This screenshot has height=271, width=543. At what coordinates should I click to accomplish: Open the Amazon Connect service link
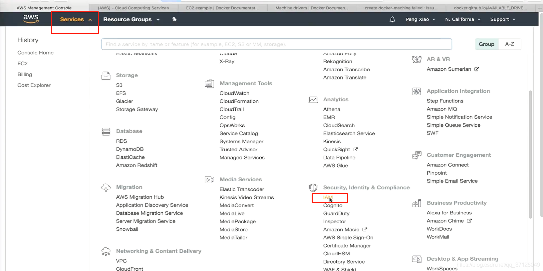tap(448, 165)
